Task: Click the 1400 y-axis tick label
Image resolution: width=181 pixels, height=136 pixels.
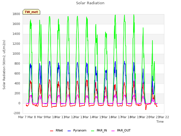Action: (x=16, y=34)
